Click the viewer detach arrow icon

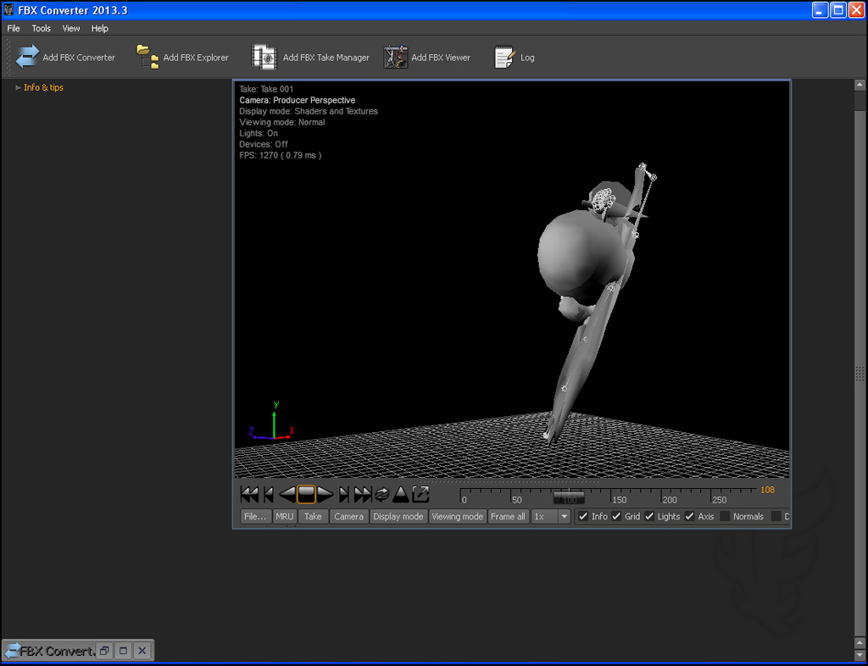coord(420,494)
